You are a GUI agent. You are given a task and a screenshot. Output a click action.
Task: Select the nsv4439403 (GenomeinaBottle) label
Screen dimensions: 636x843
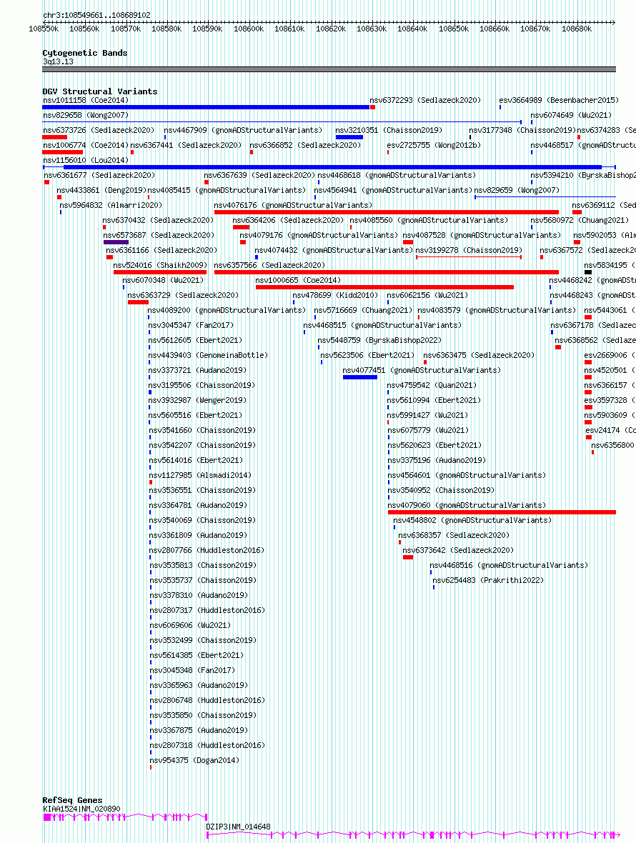208,356
